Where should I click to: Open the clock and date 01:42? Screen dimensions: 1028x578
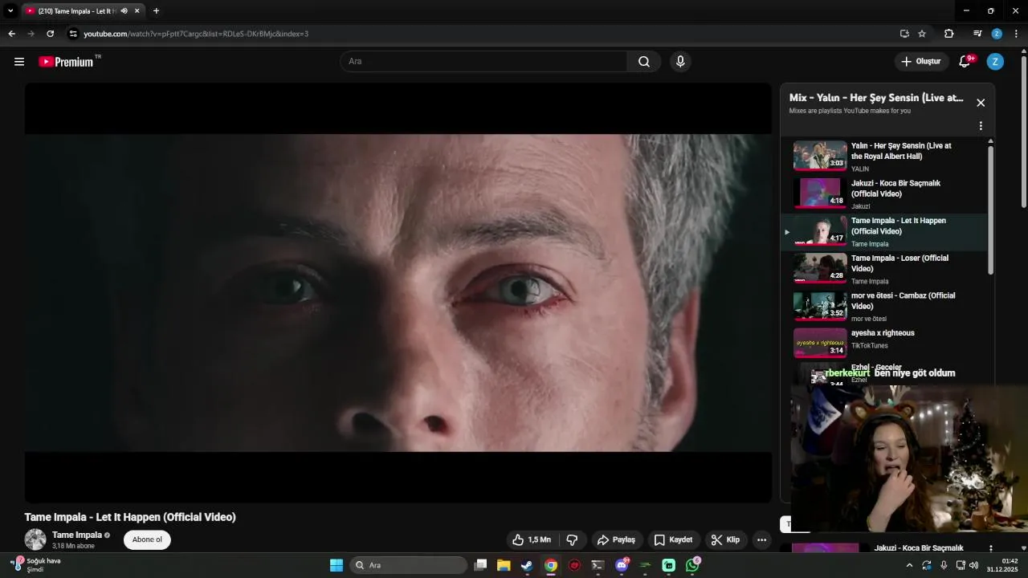coord(1002,565)
